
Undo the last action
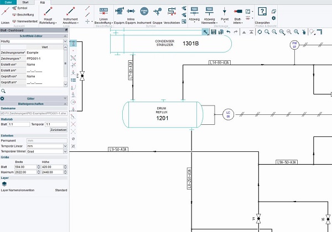228,32
